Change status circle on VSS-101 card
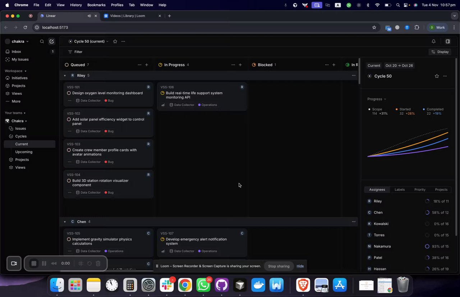 click(x=69, y=93)
